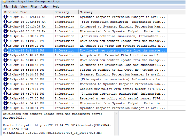Image resolution: width=186 pixels, height=136 pixels.
Task: Click the Remote file path text in detail pane
Action: (x=57, y=129)
